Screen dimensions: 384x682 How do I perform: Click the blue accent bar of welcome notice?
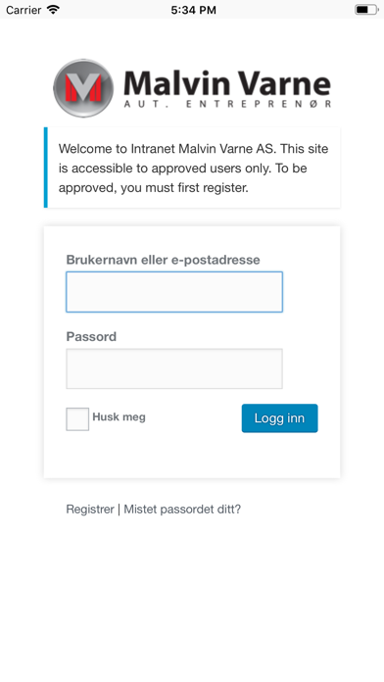46,168
